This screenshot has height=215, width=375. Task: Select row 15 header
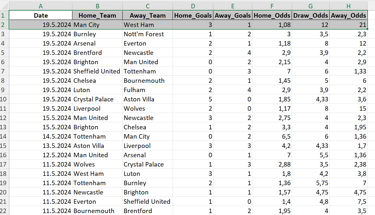click(4, 146)
